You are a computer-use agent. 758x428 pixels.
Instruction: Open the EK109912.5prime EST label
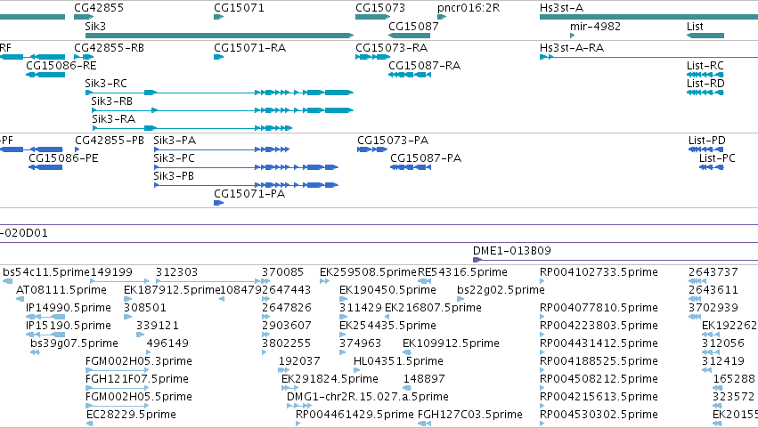pyautogui.click(x=451, y=344)
